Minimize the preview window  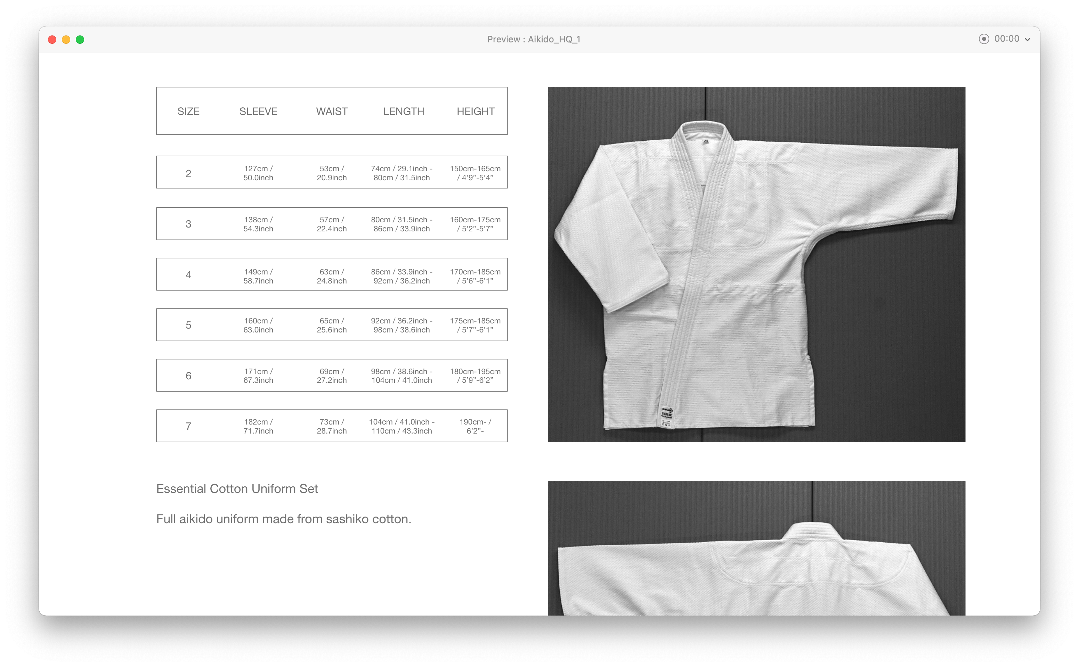(x=66, y=40)
